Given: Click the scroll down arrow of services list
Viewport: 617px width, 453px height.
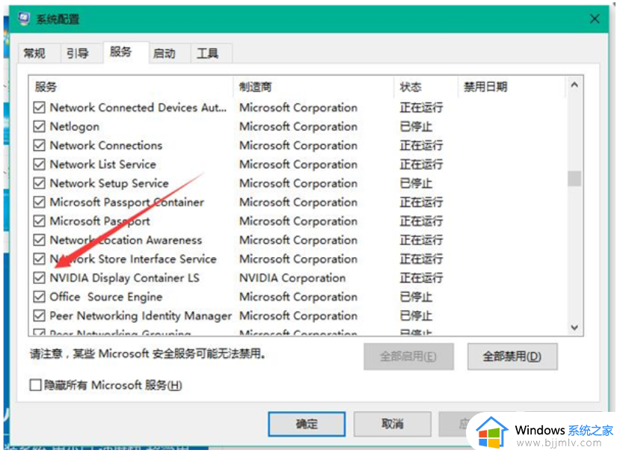Looking at the screenshot, I should coord(574,327).
